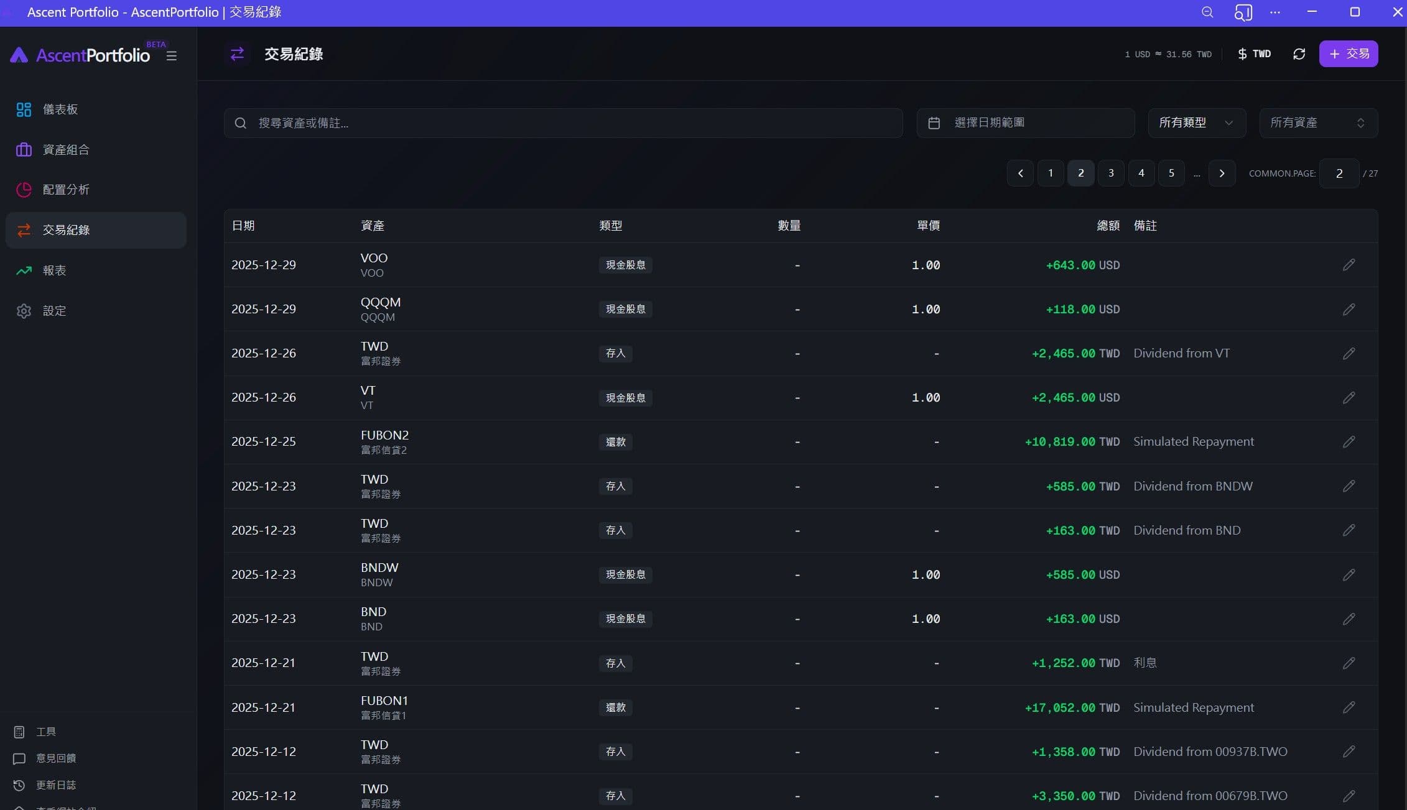This screenshot has height=810, width=1407.
Task: Open 意見回饋 feedback link
Action: pyautogui.click(x=45, y=758)
